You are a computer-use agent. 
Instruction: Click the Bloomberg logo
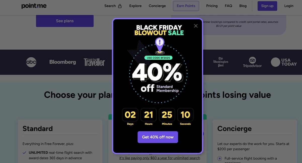62,62
